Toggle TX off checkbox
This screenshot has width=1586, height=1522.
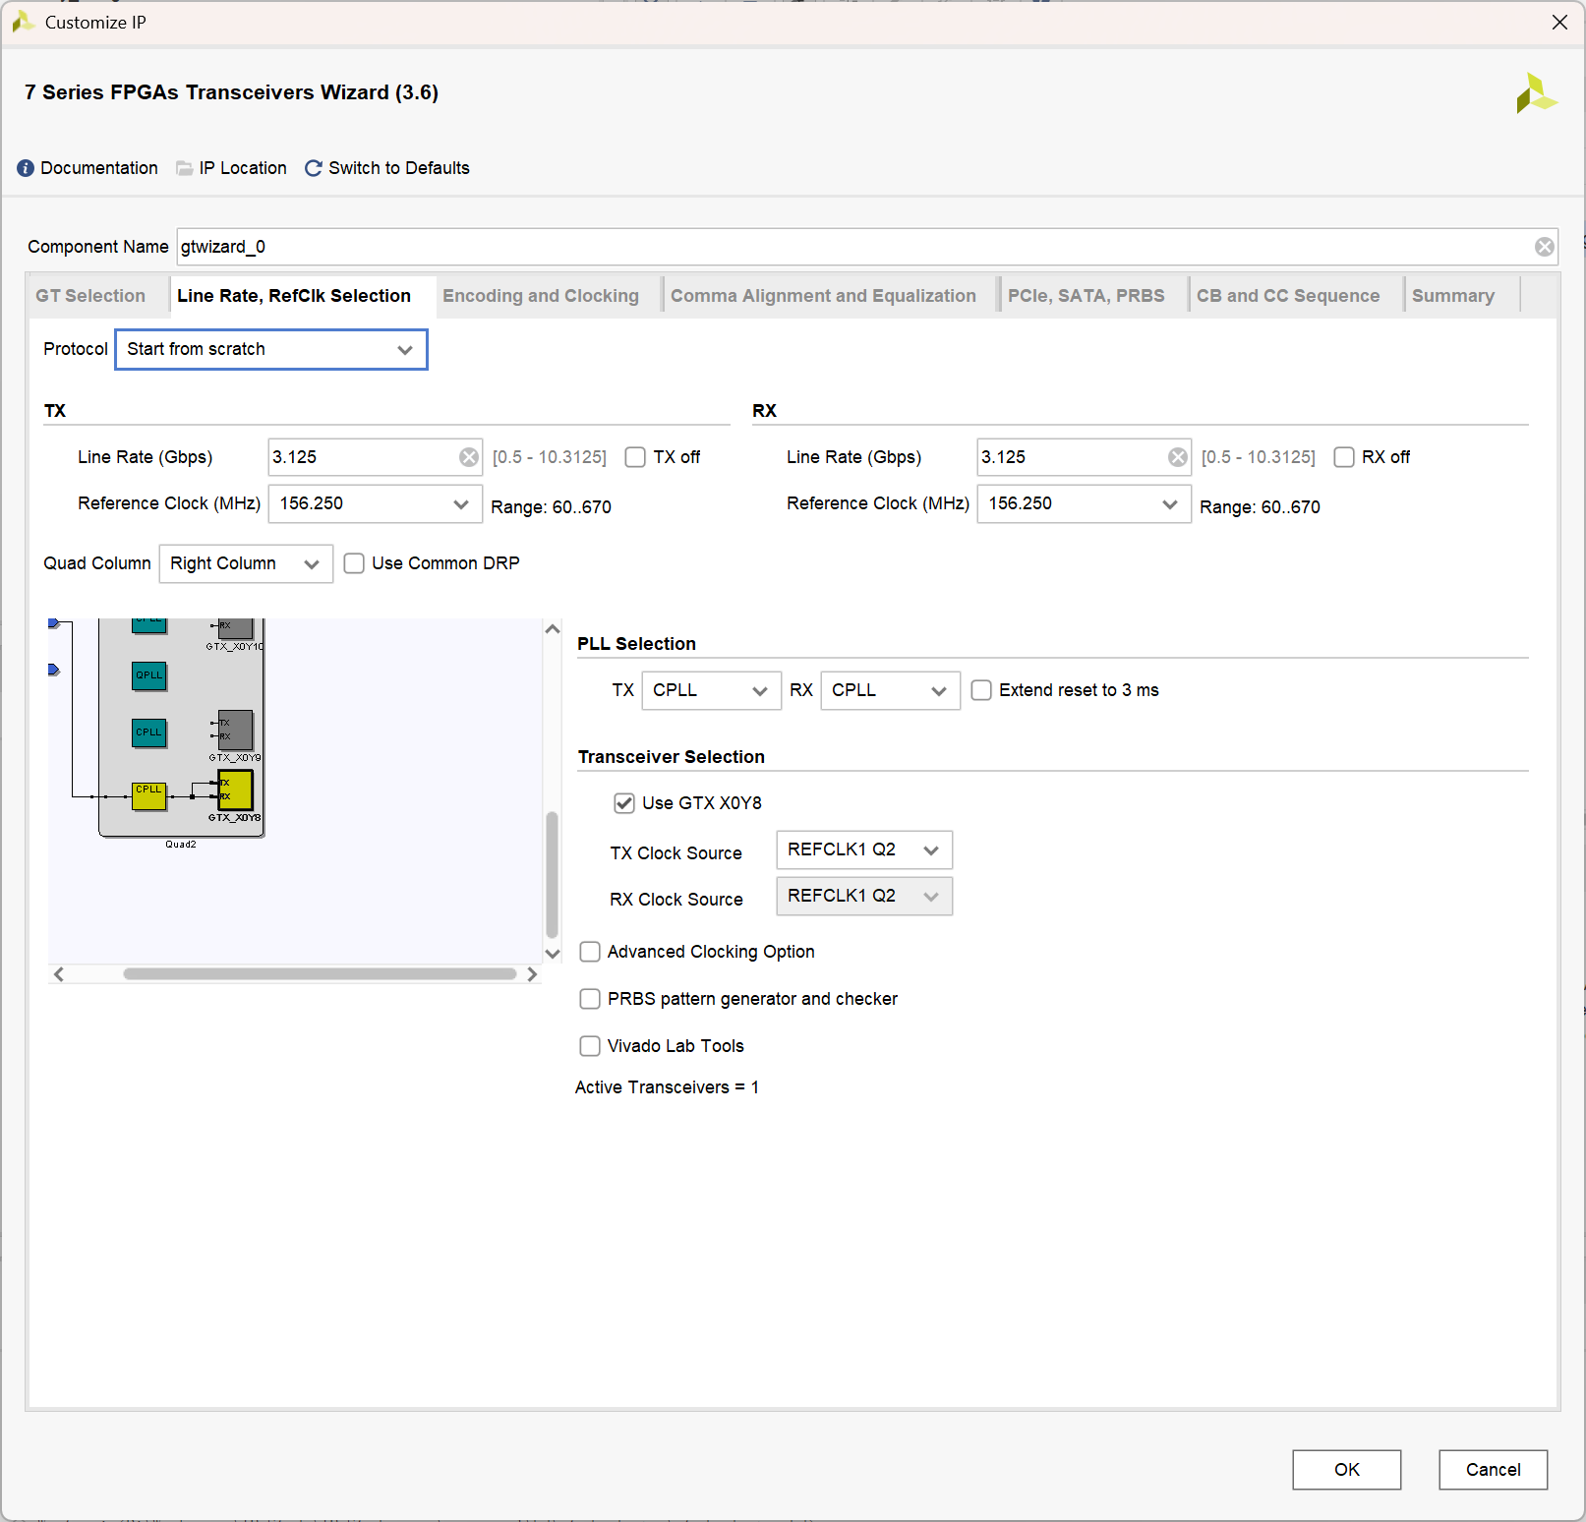[636, 457]
